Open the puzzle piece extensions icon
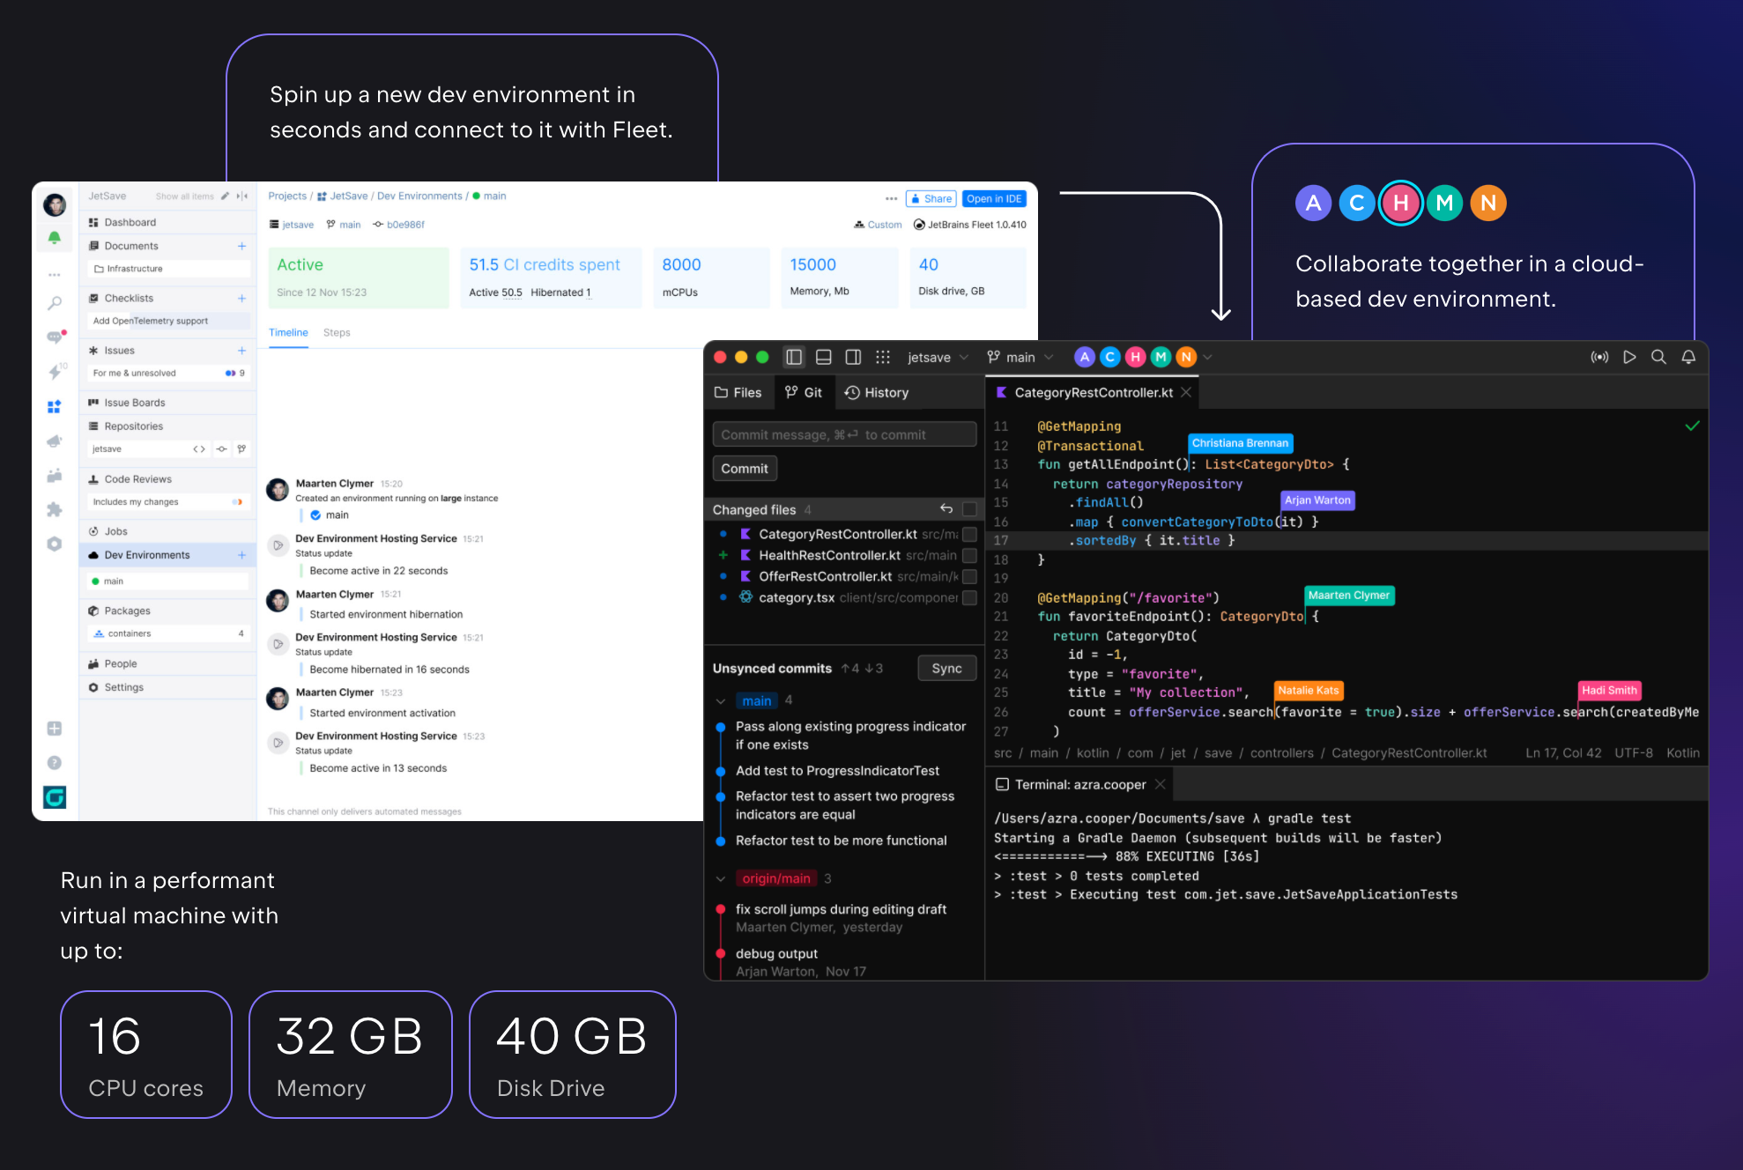The image size is (1743, 1170). tap(55, 509)
